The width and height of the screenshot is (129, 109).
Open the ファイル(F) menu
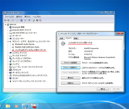(x=9, y=17)
